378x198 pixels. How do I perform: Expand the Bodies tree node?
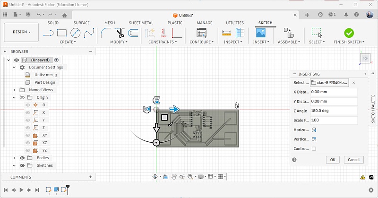[14, 158]
